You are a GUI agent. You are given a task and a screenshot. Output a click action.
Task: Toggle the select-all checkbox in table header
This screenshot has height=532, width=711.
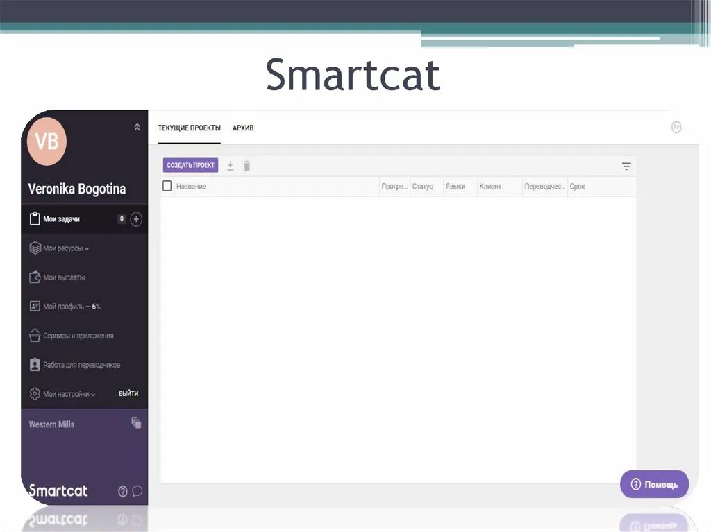167,186
